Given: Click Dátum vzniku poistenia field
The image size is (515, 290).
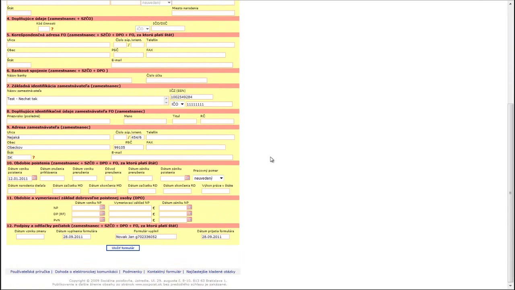Looking at the screenshot, I should 19,178.
